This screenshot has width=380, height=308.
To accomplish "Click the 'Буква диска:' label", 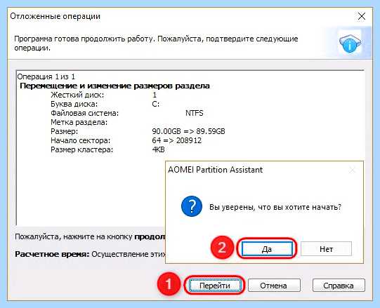I will (74, 104).
